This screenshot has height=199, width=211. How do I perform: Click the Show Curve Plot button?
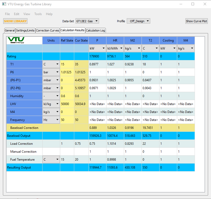pos(196,21)
